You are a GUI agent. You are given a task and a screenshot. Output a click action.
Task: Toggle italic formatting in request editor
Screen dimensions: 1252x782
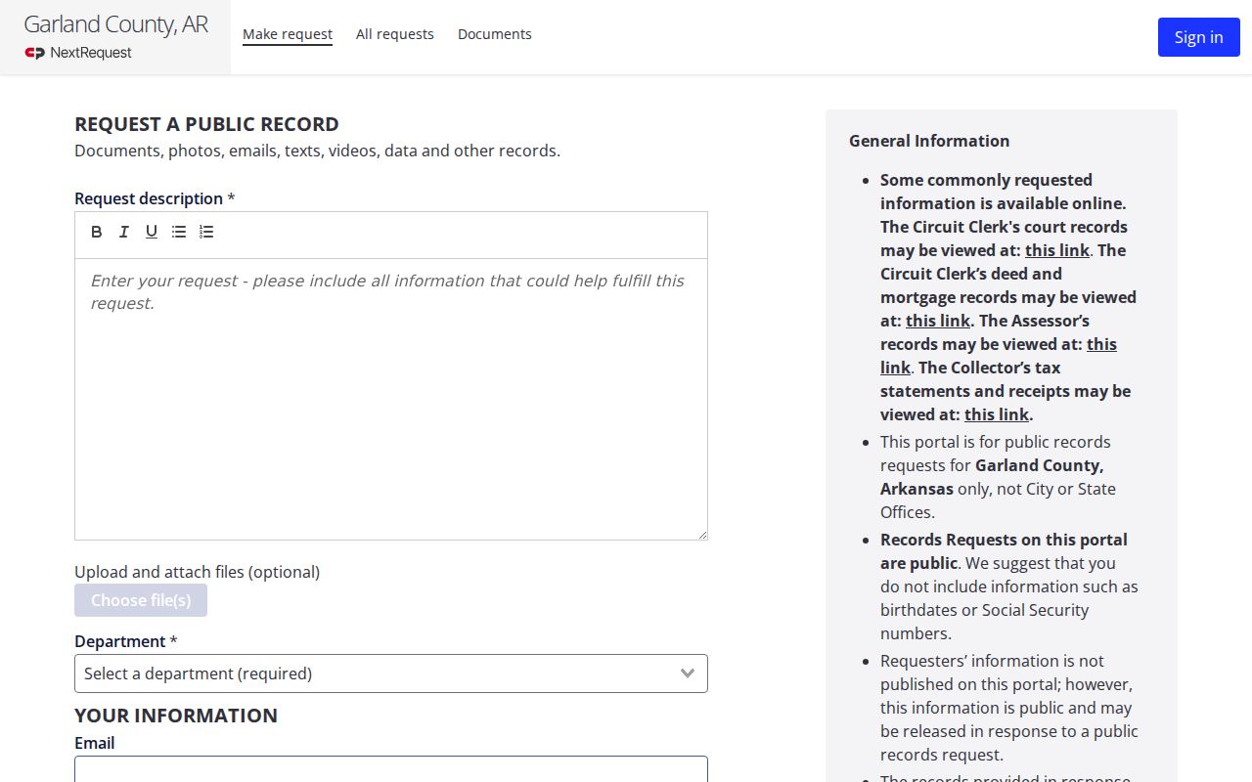(124, 232)
